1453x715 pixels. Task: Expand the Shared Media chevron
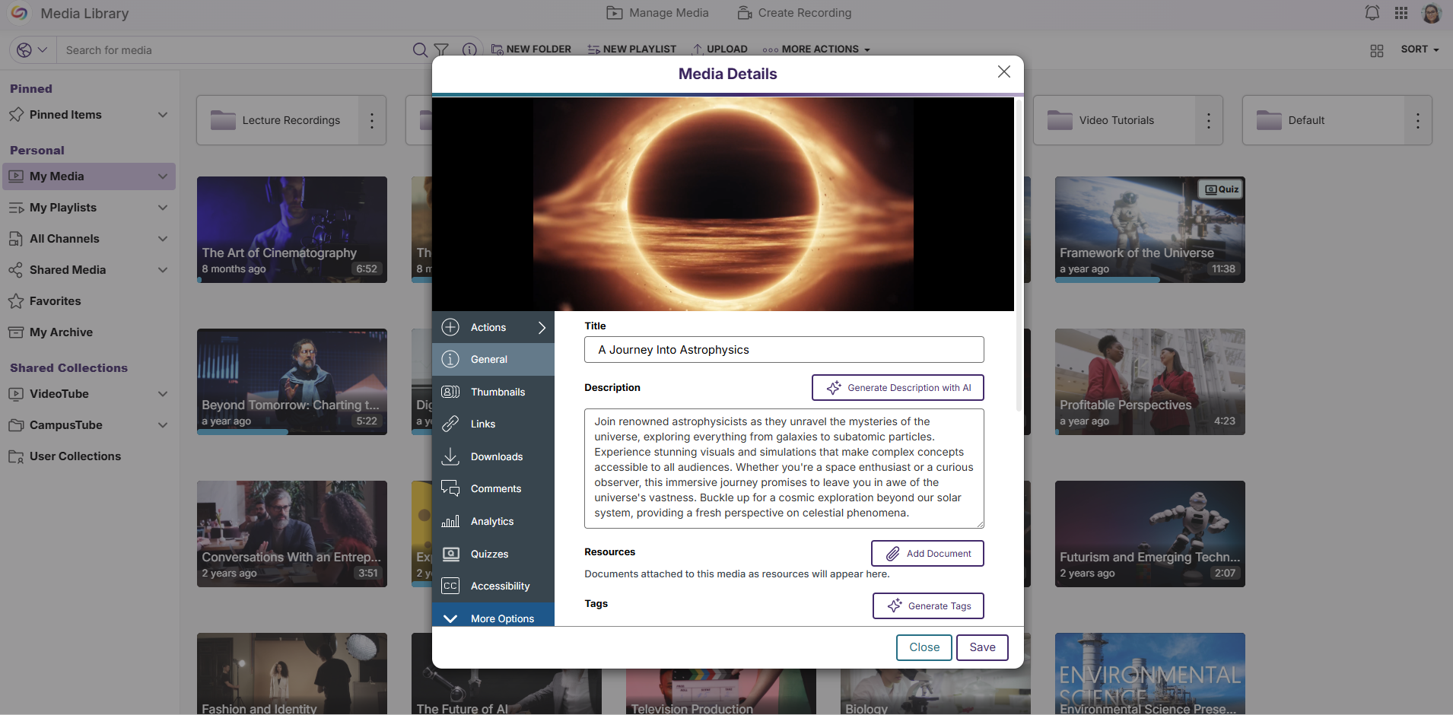(163, 270)
